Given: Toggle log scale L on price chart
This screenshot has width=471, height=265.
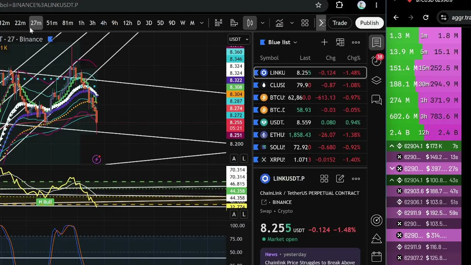Looking at the screenshot, I should [x=244, y=159].
